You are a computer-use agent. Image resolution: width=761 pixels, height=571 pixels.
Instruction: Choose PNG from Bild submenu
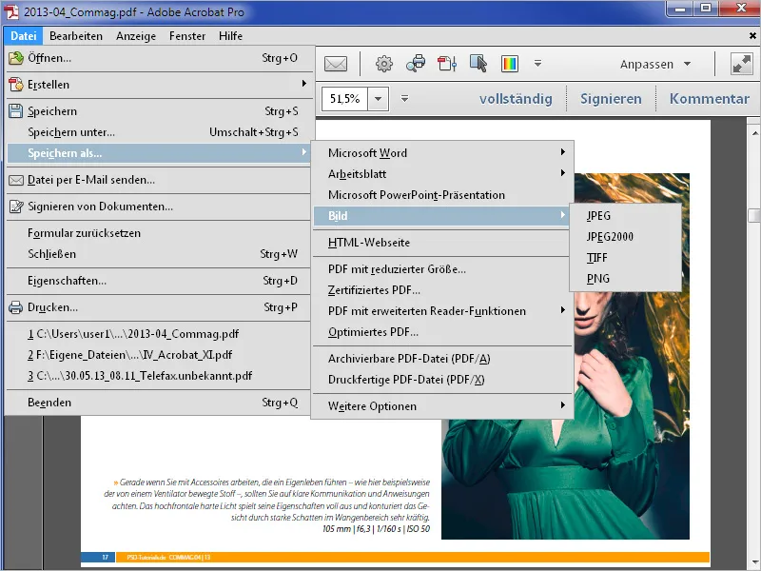(x=625, y=279)
